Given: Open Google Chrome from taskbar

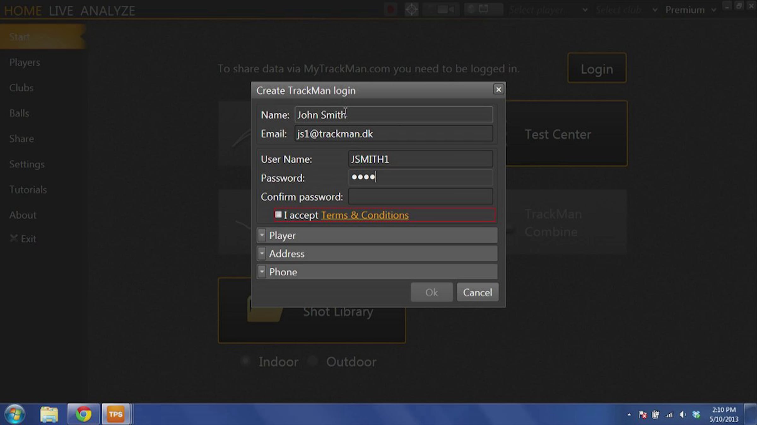Looking at the screenshot, I should (83, 414).
